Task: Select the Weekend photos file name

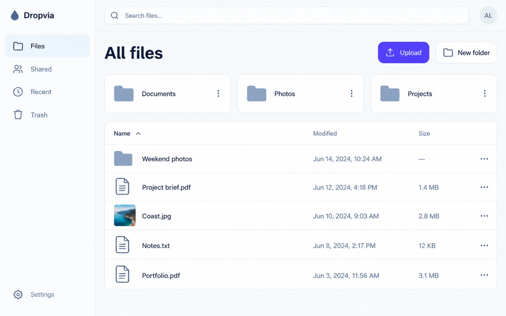Action: tap(167, 159)
